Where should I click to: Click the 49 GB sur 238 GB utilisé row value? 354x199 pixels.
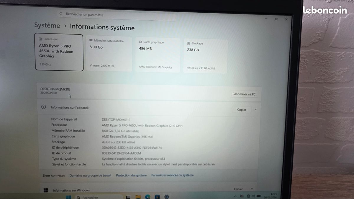tap(118, 142)
